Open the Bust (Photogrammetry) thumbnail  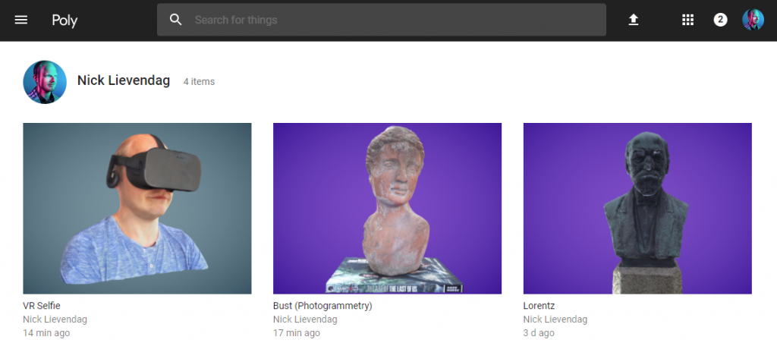coord(387,208)
